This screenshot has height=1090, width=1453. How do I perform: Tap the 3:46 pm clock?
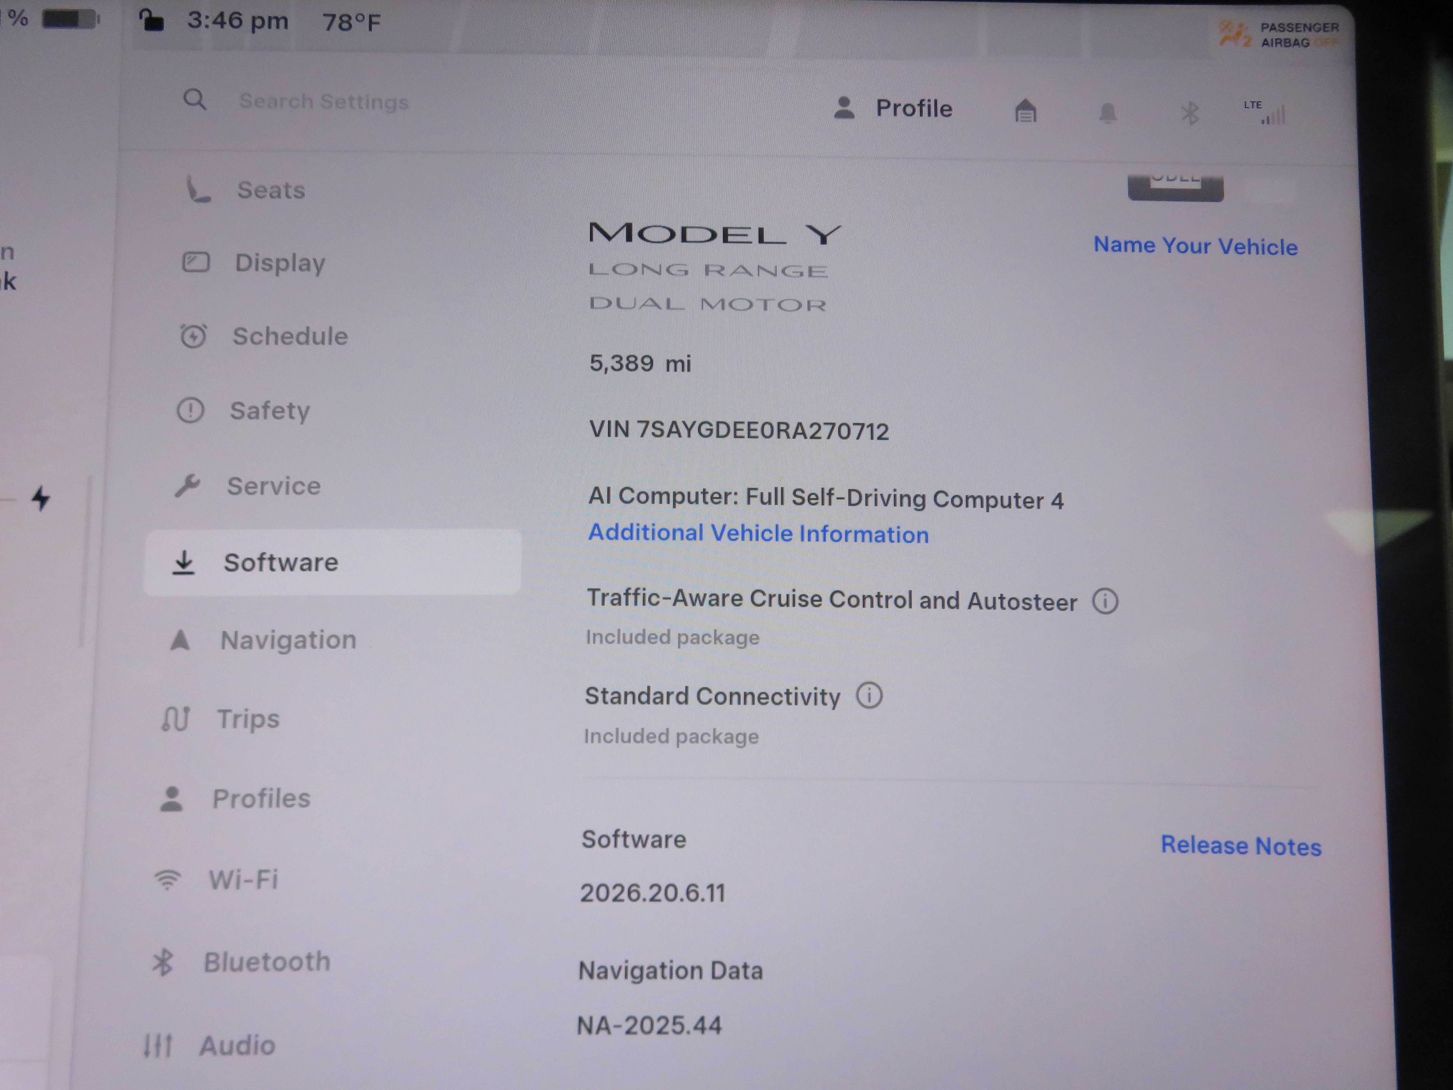(237, 20)
